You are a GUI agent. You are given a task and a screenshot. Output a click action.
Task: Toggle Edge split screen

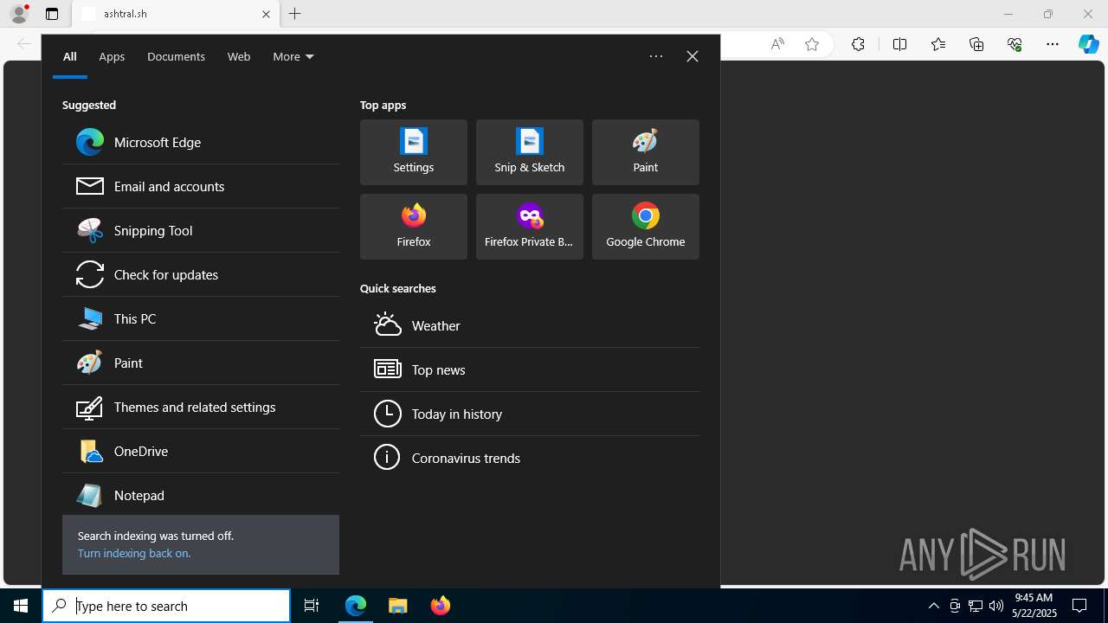coord(899,44)
